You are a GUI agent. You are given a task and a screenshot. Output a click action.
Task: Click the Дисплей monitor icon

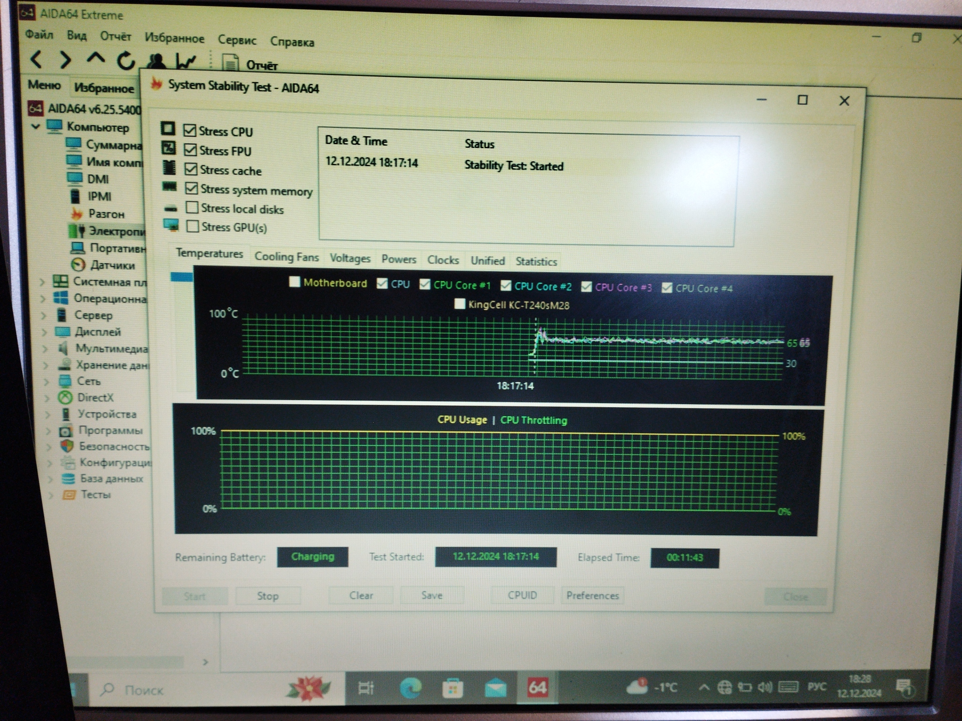63,331
